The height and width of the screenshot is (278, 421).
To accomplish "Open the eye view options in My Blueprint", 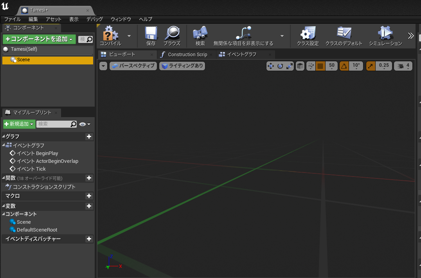I will (x=85, y=124).
